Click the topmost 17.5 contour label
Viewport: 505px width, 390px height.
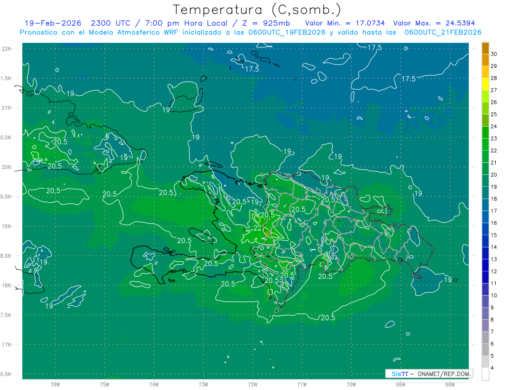click(x=374, y=48)
